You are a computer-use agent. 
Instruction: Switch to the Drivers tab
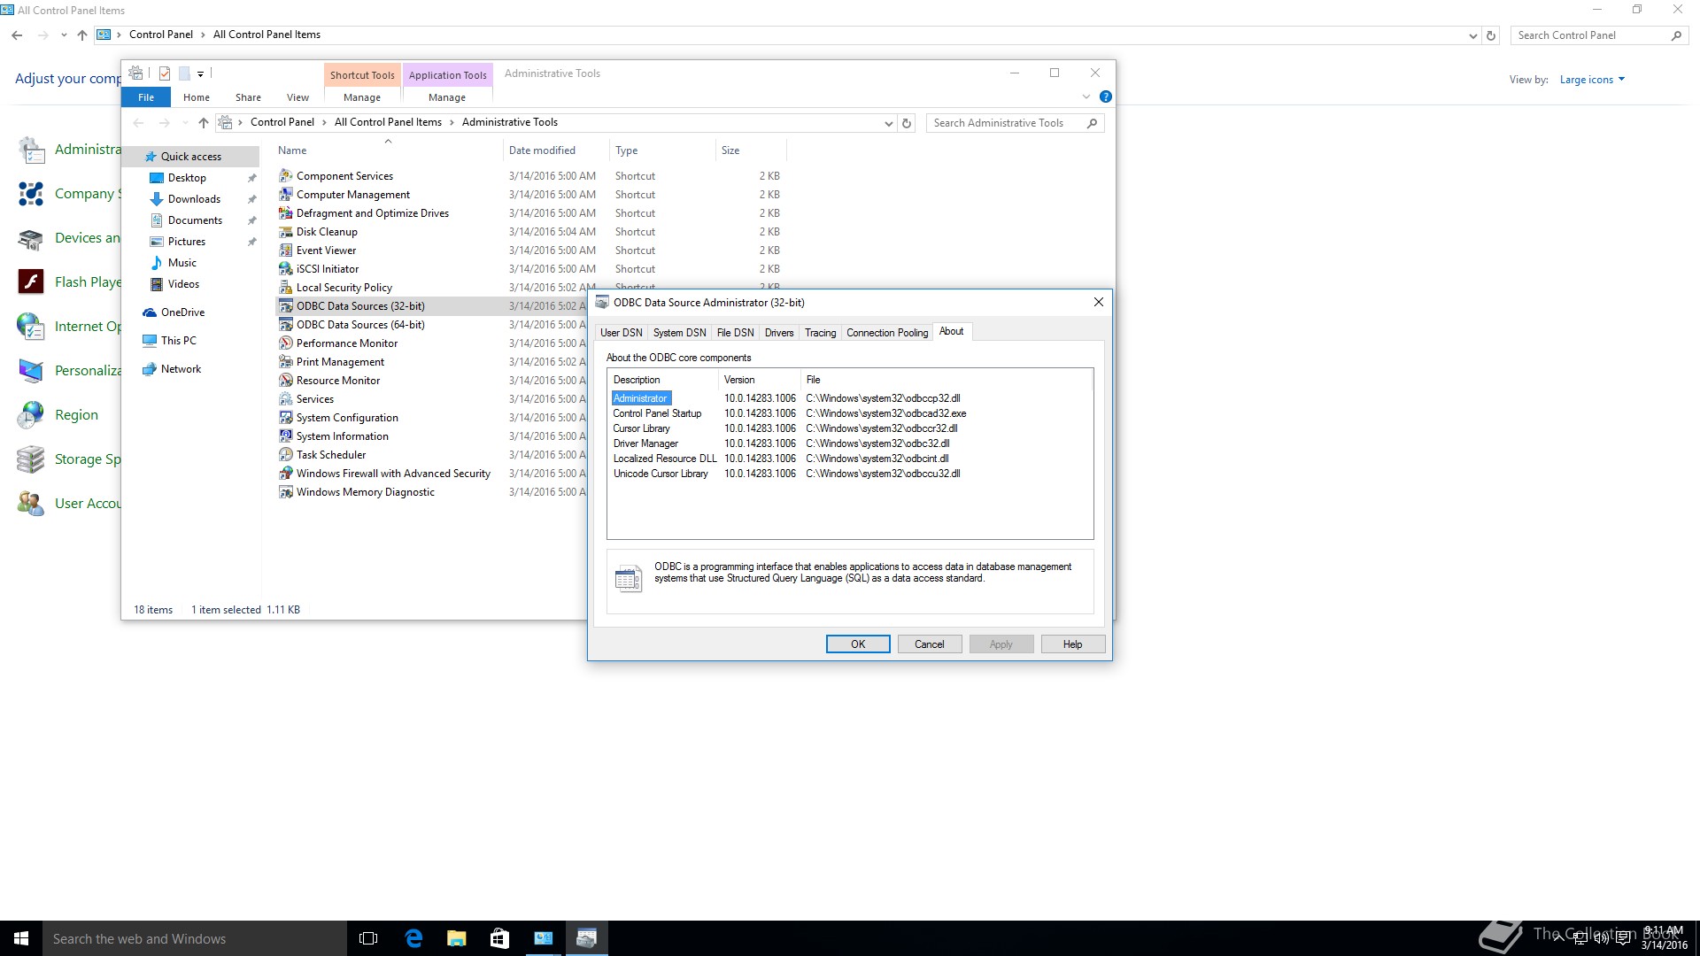[778, 333]
